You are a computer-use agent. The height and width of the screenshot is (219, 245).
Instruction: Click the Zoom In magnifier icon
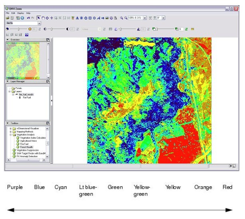(x=121, y=18)
